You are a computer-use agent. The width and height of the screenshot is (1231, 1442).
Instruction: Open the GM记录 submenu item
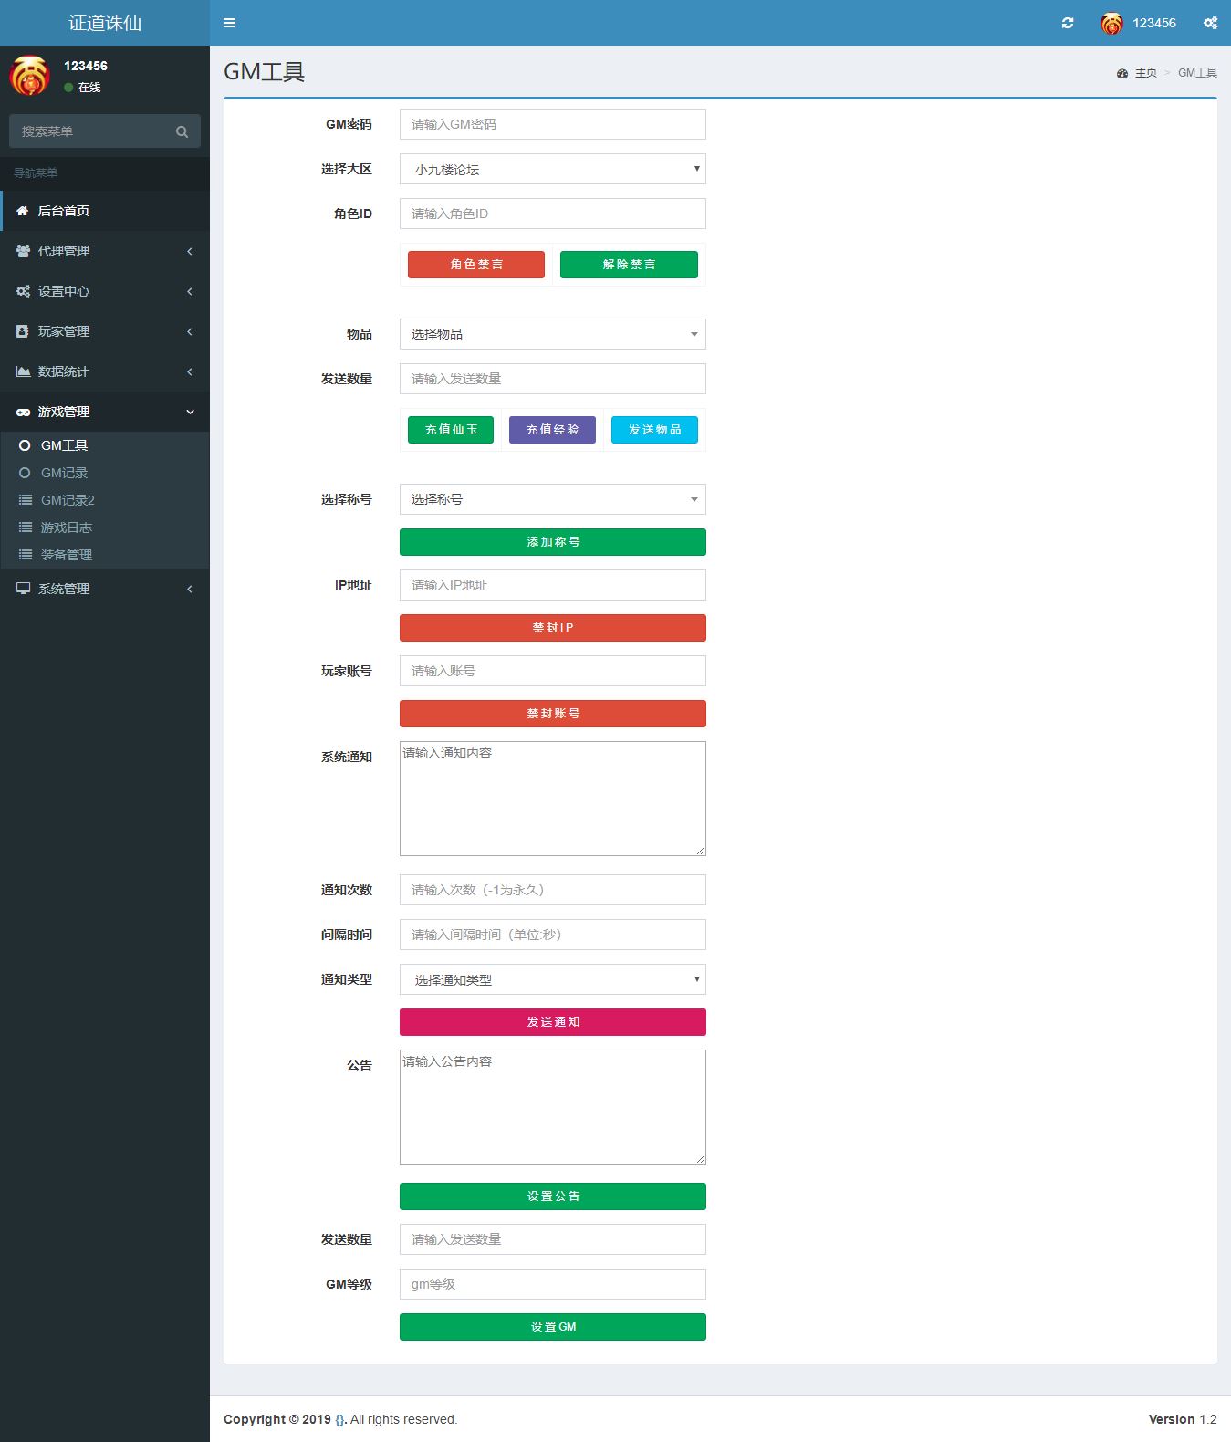click(x=64, y=473)
